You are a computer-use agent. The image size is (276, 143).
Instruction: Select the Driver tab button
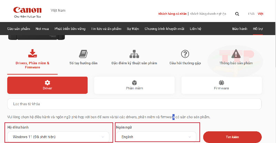point(47,85)
